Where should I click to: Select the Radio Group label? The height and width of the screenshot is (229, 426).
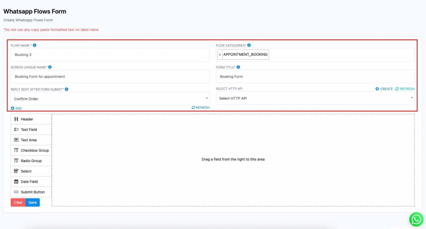(31, 161)
